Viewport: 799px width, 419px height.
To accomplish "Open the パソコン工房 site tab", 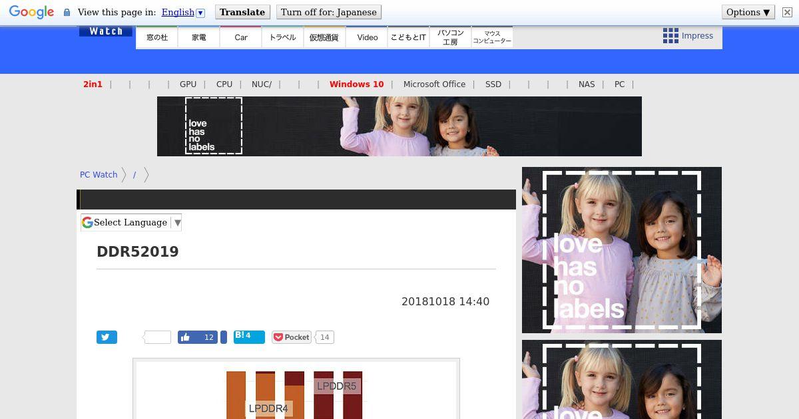I will [450, 37].
